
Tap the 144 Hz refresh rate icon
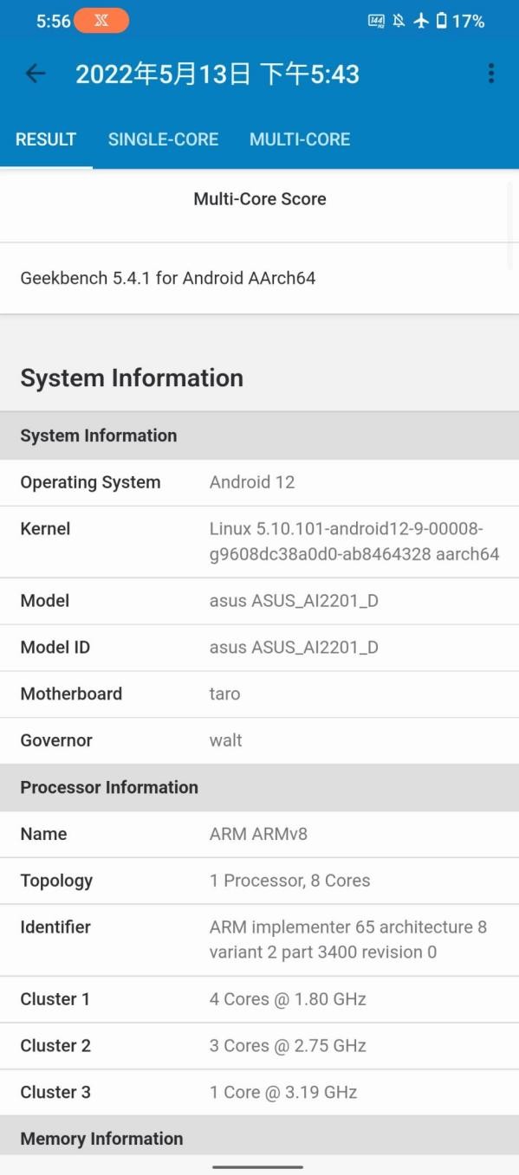point(376,21)
